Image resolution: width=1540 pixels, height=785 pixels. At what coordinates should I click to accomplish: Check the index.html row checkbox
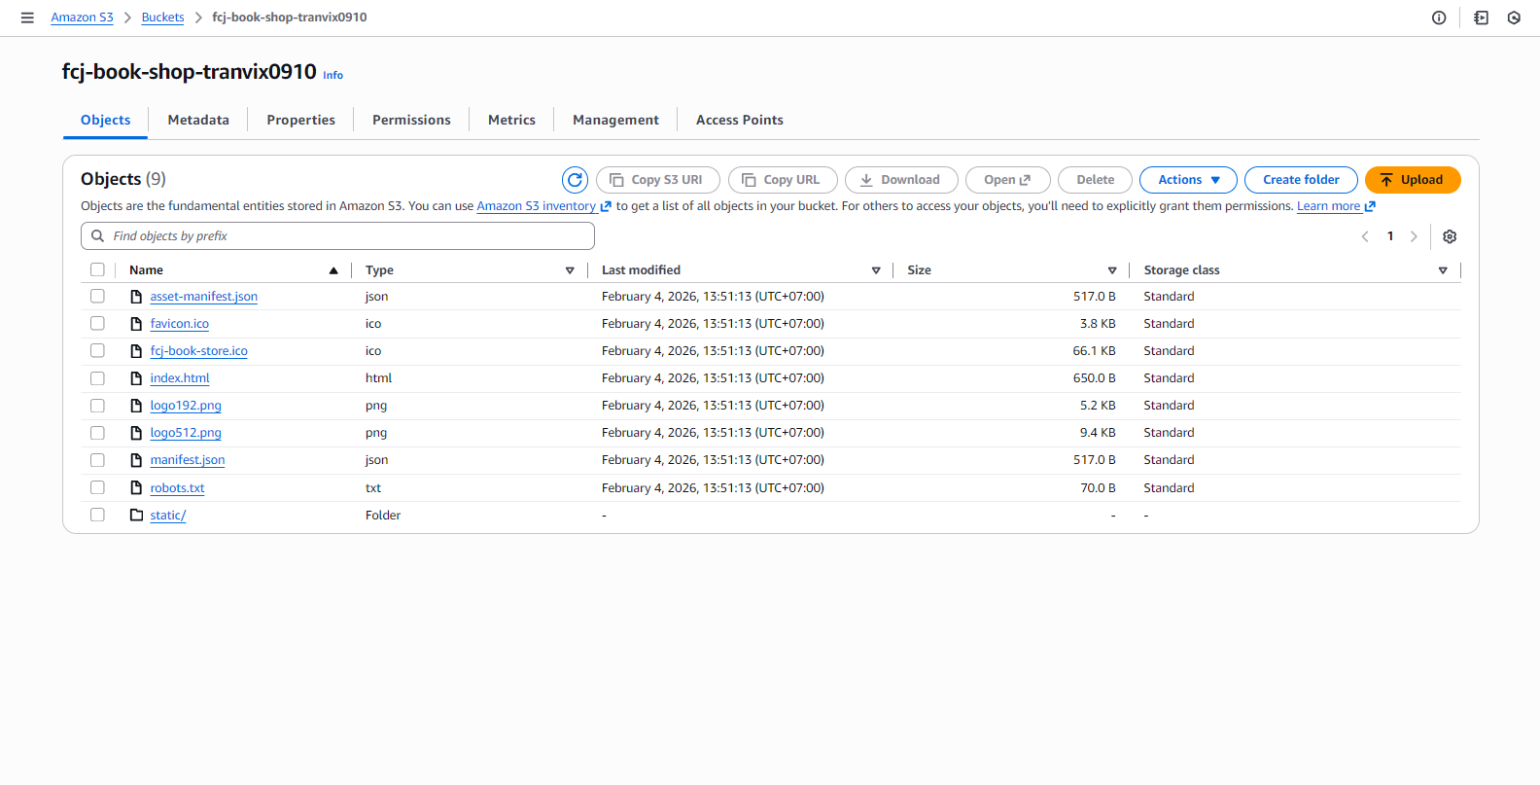(97, 378)
